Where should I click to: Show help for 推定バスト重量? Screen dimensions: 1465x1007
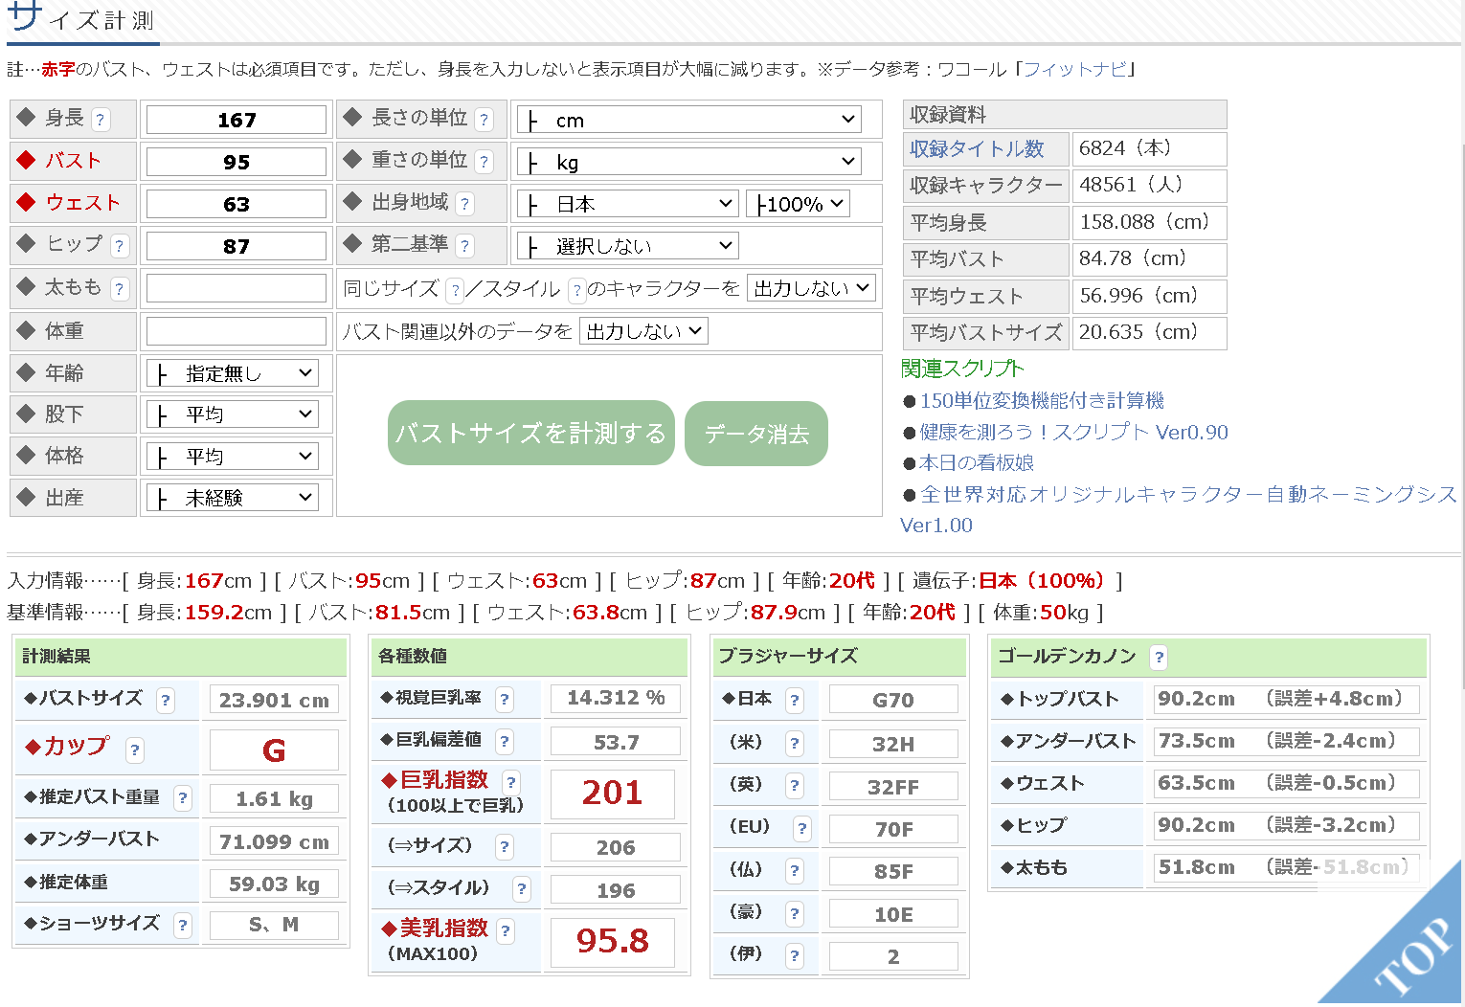tap(183, 798)
